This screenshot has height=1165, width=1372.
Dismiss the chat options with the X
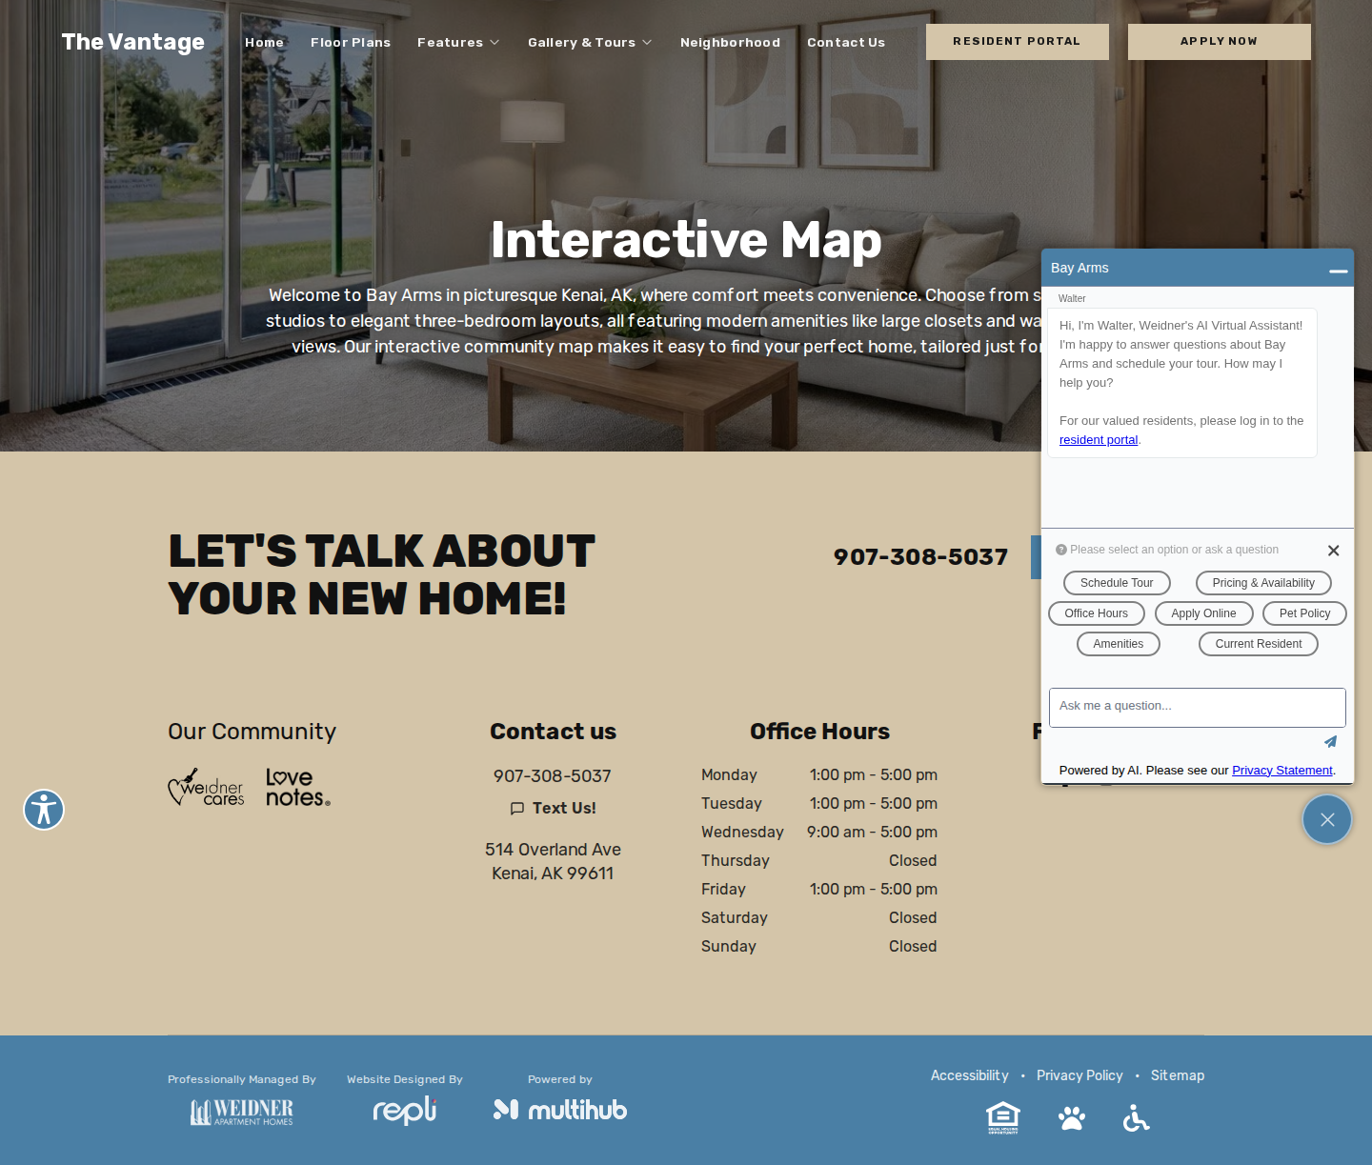pos(1334,551)
